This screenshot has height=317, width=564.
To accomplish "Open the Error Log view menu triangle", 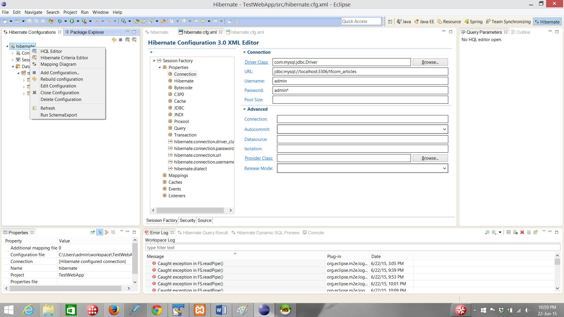I will [x=544, y=231].
